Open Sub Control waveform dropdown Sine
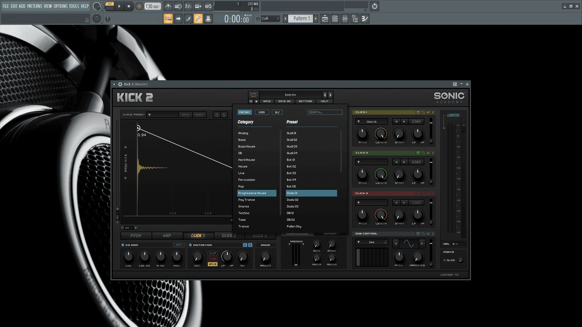Viewport: 582px width, 327px height. [372, 242]
